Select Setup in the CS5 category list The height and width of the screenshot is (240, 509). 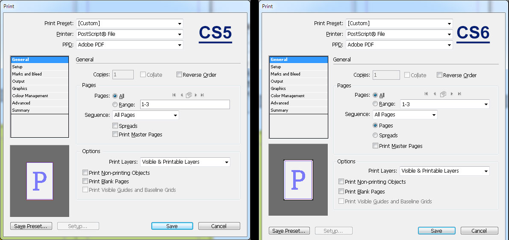(40, 67)
